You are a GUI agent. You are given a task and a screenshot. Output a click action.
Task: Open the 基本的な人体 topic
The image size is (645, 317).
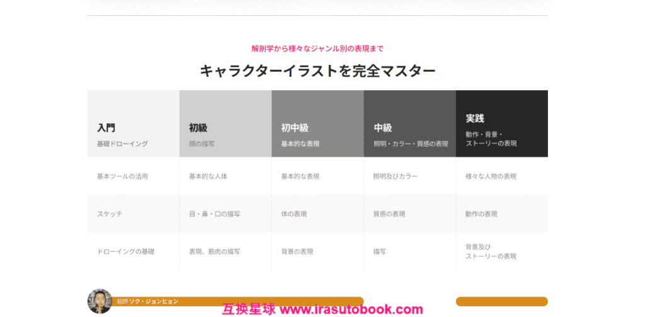pos(208,176)
